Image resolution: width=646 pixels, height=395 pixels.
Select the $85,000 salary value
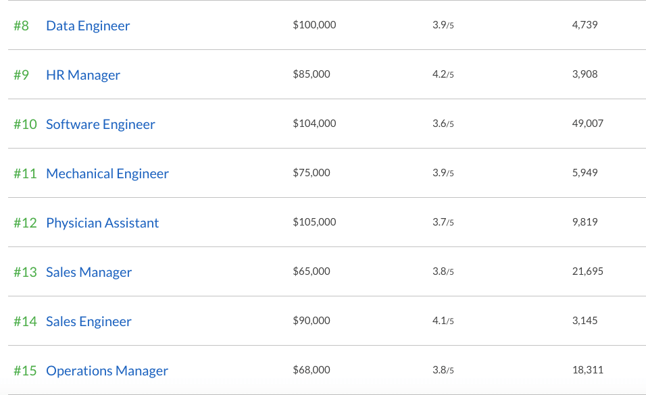[312, 74]
